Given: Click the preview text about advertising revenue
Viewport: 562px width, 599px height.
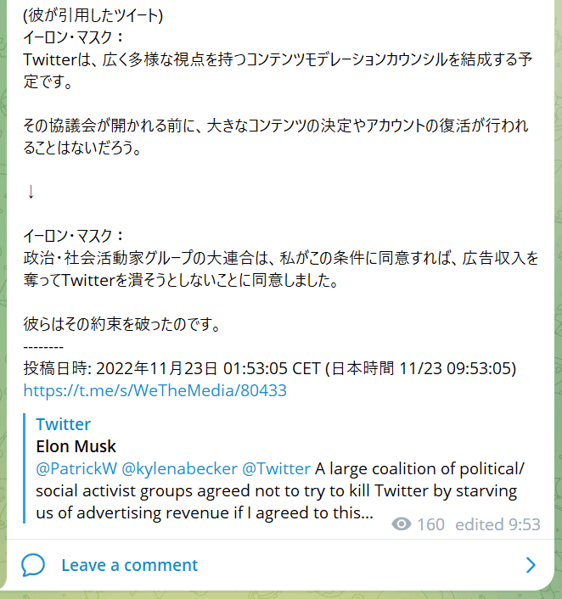Looking at the screenshot, I should click(x=280, y=491).
